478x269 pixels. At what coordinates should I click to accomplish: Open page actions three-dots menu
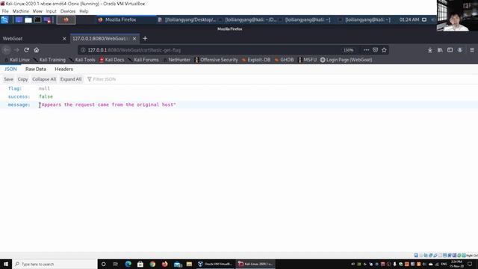point(367,50)
